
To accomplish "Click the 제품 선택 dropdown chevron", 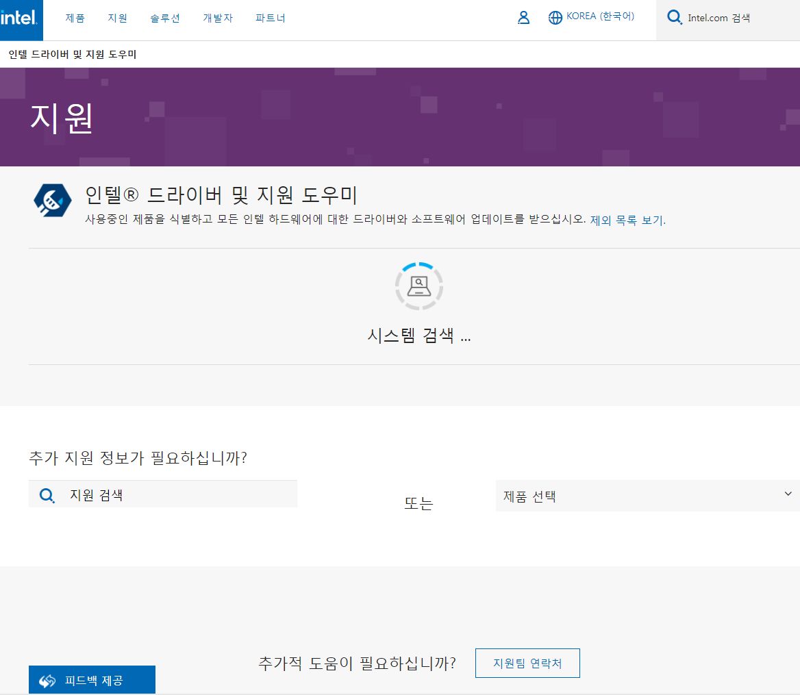I will click(x=788, y=494).
